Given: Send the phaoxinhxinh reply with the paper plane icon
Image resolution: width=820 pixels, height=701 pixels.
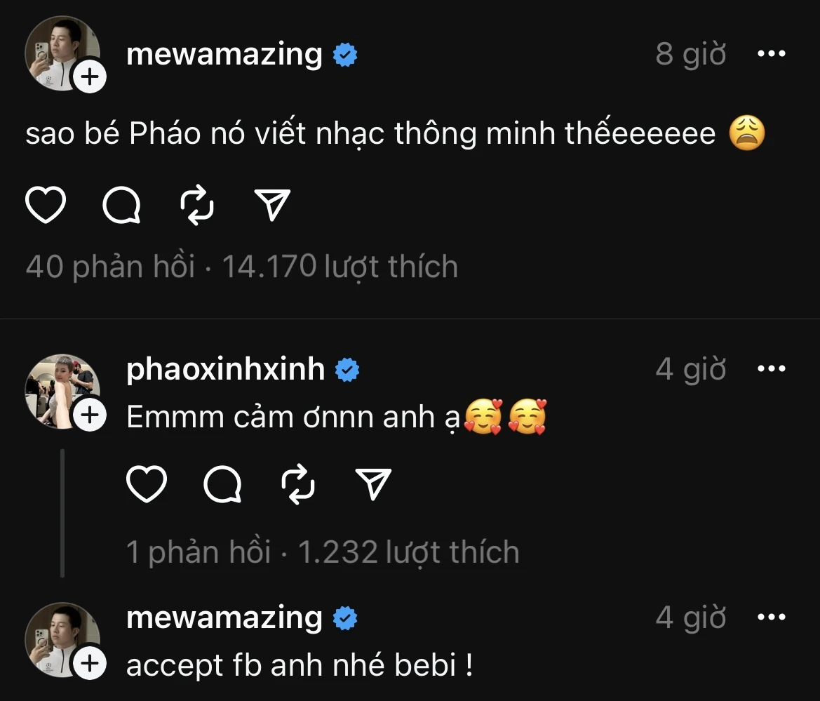Looking at the screenshot, I should tap(373, 484).
